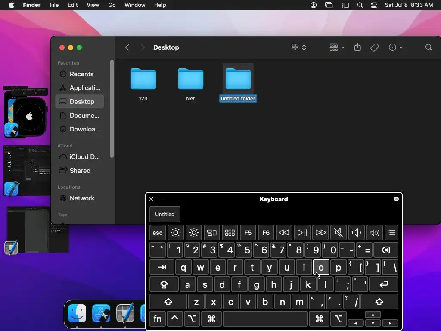Open the Edit menu

point(72,5)
